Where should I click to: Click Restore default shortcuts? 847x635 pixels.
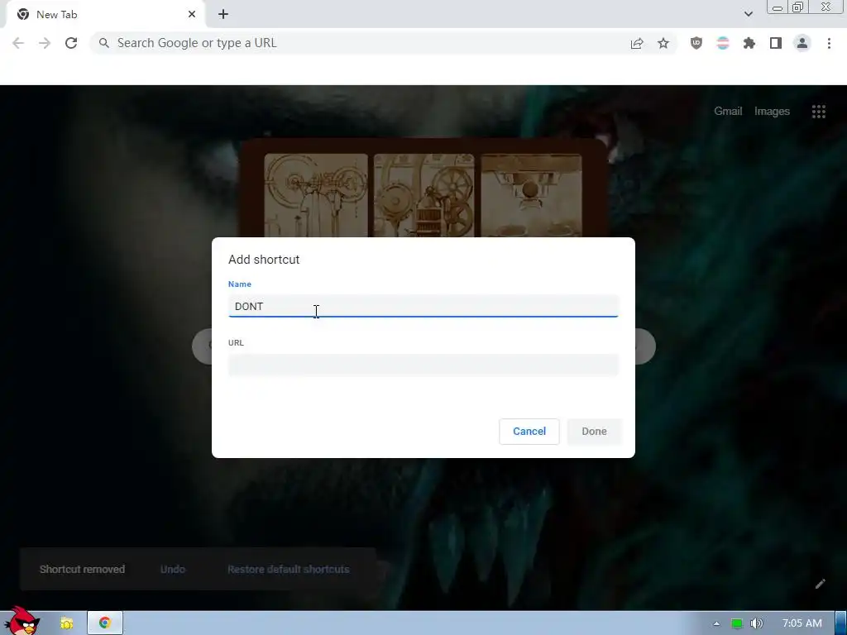pyautogui.click(x=289, y=569)
